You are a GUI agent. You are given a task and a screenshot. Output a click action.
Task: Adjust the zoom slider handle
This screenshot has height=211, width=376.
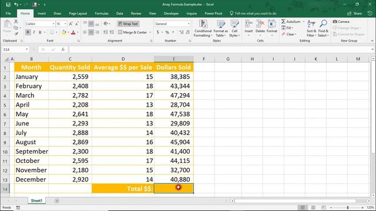pos(347,207)
